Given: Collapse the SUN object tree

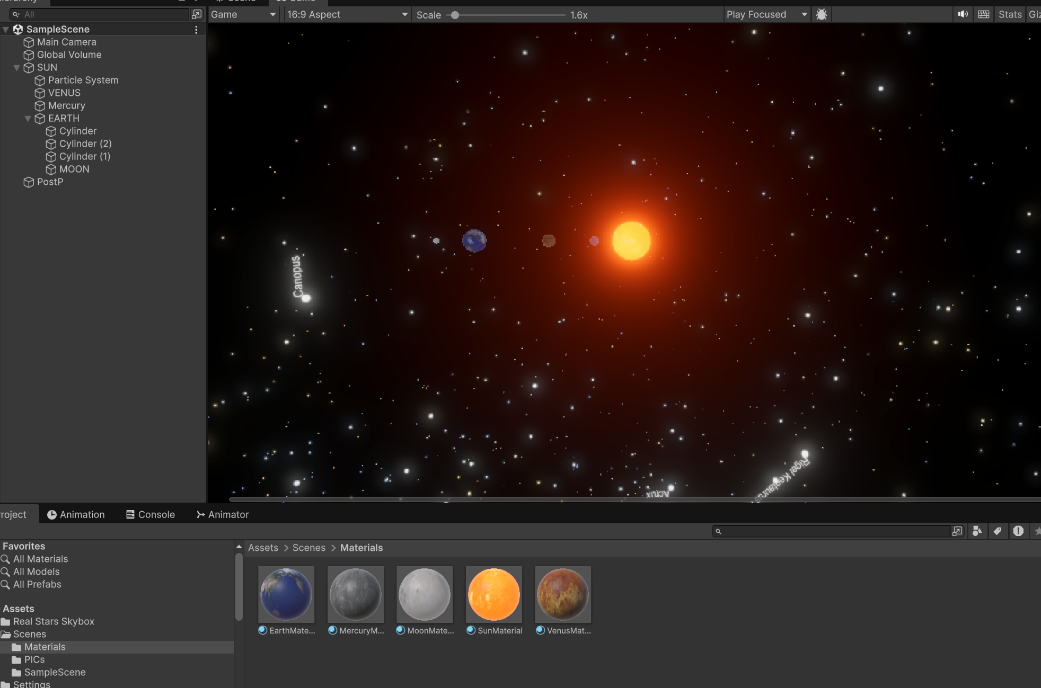Looking at the screenshot, I should click(x=16, y=68).
